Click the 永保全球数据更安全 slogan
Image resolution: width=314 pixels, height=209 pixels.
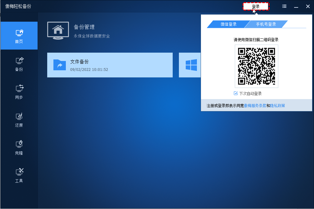pos(92,36)
